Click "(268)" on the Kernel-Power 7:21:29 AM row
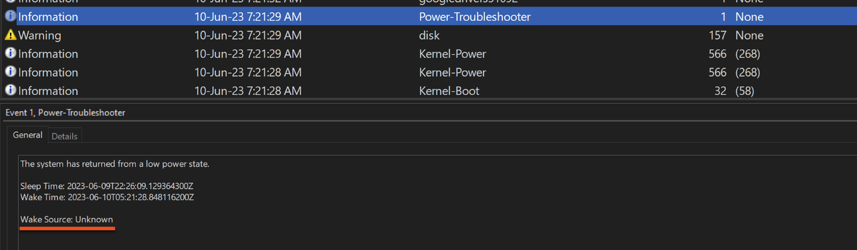The image size is (857, 250). [747, 53]
